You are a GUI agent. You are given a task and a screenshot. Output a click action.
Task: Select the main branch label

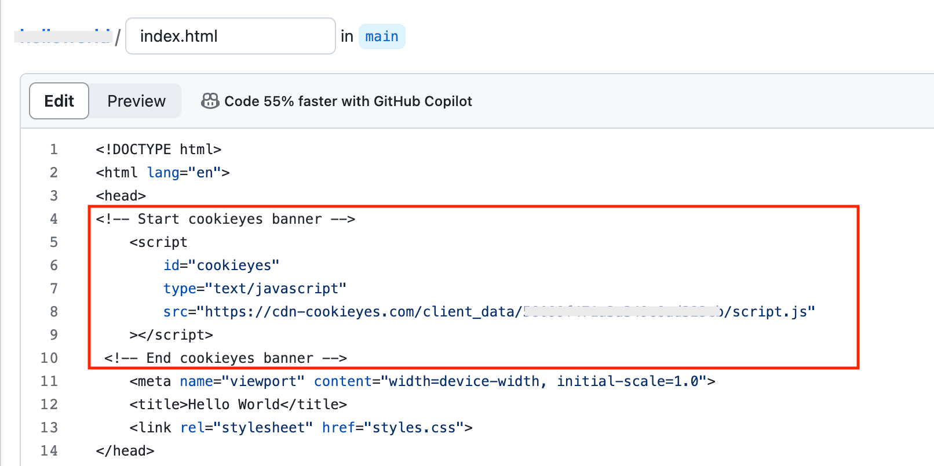click(382, 37)
